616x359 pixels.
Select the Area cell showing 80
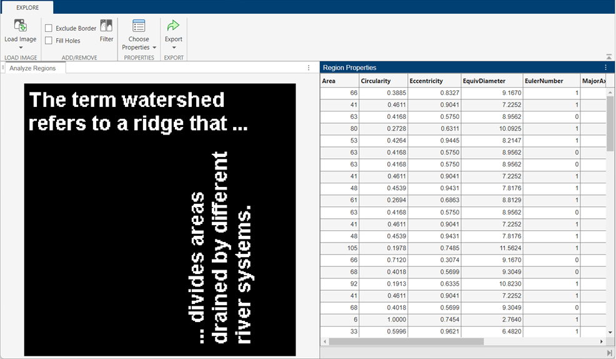339,129
